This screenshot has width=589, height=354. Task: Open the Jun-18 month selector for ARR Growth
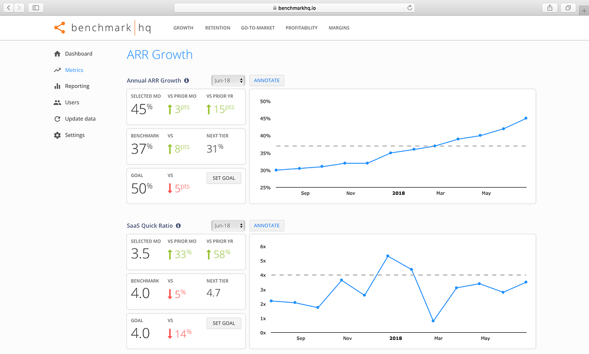pyautogui.click(x=228, y=80)
